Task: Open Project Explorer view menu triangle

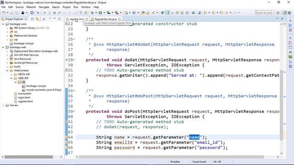Action: 50,19
